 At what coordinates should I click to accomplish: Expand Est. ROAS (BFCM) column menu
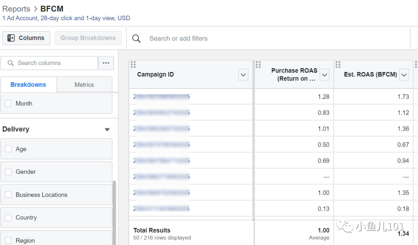click(404, 75)
